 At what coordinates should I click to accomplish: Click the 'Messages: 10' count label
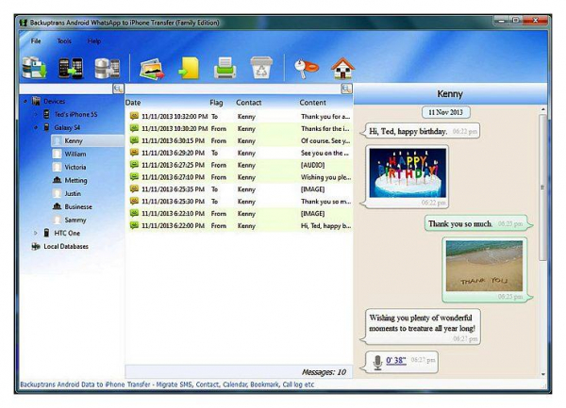[x=324, y=372]
